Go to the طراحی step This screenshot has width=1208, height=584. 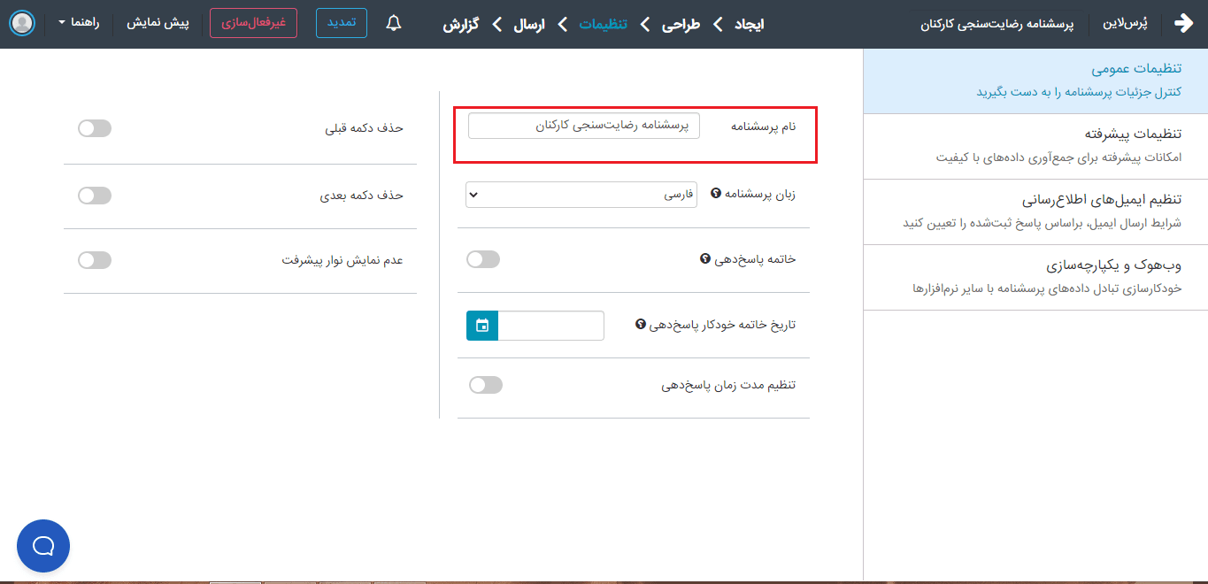coord(681,24)
